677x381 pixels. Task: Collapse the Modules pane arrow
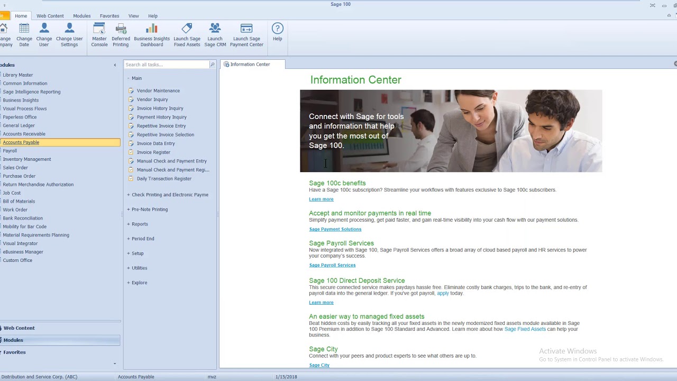coord(115,65)
